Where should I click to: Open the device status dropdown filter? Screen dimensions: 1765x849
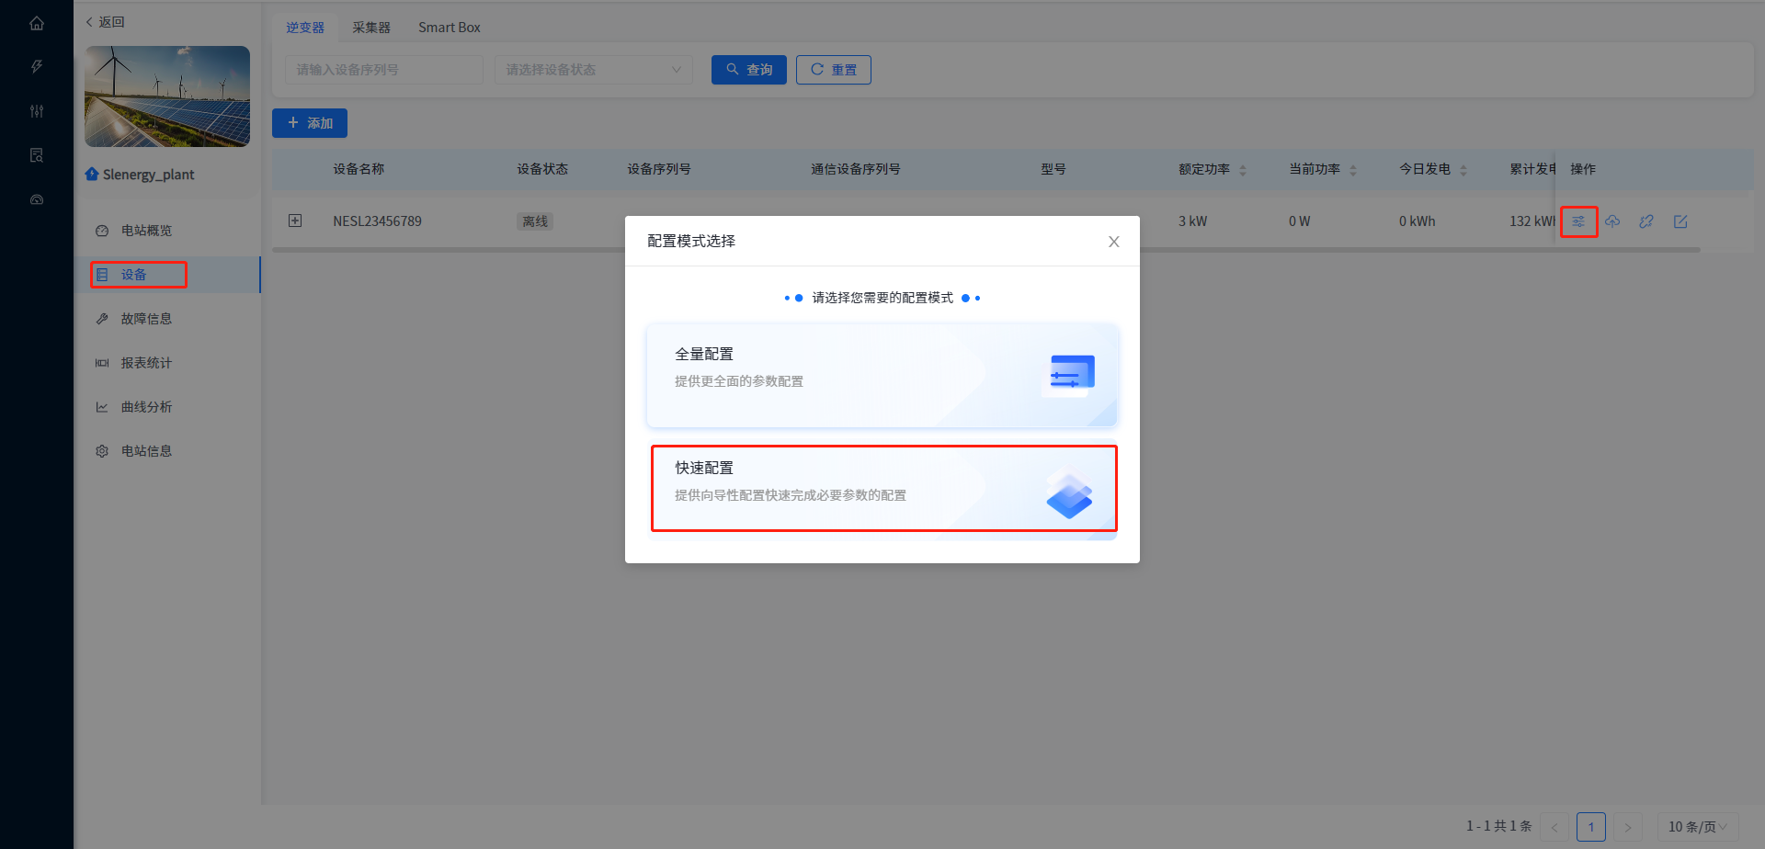(593, 70)
